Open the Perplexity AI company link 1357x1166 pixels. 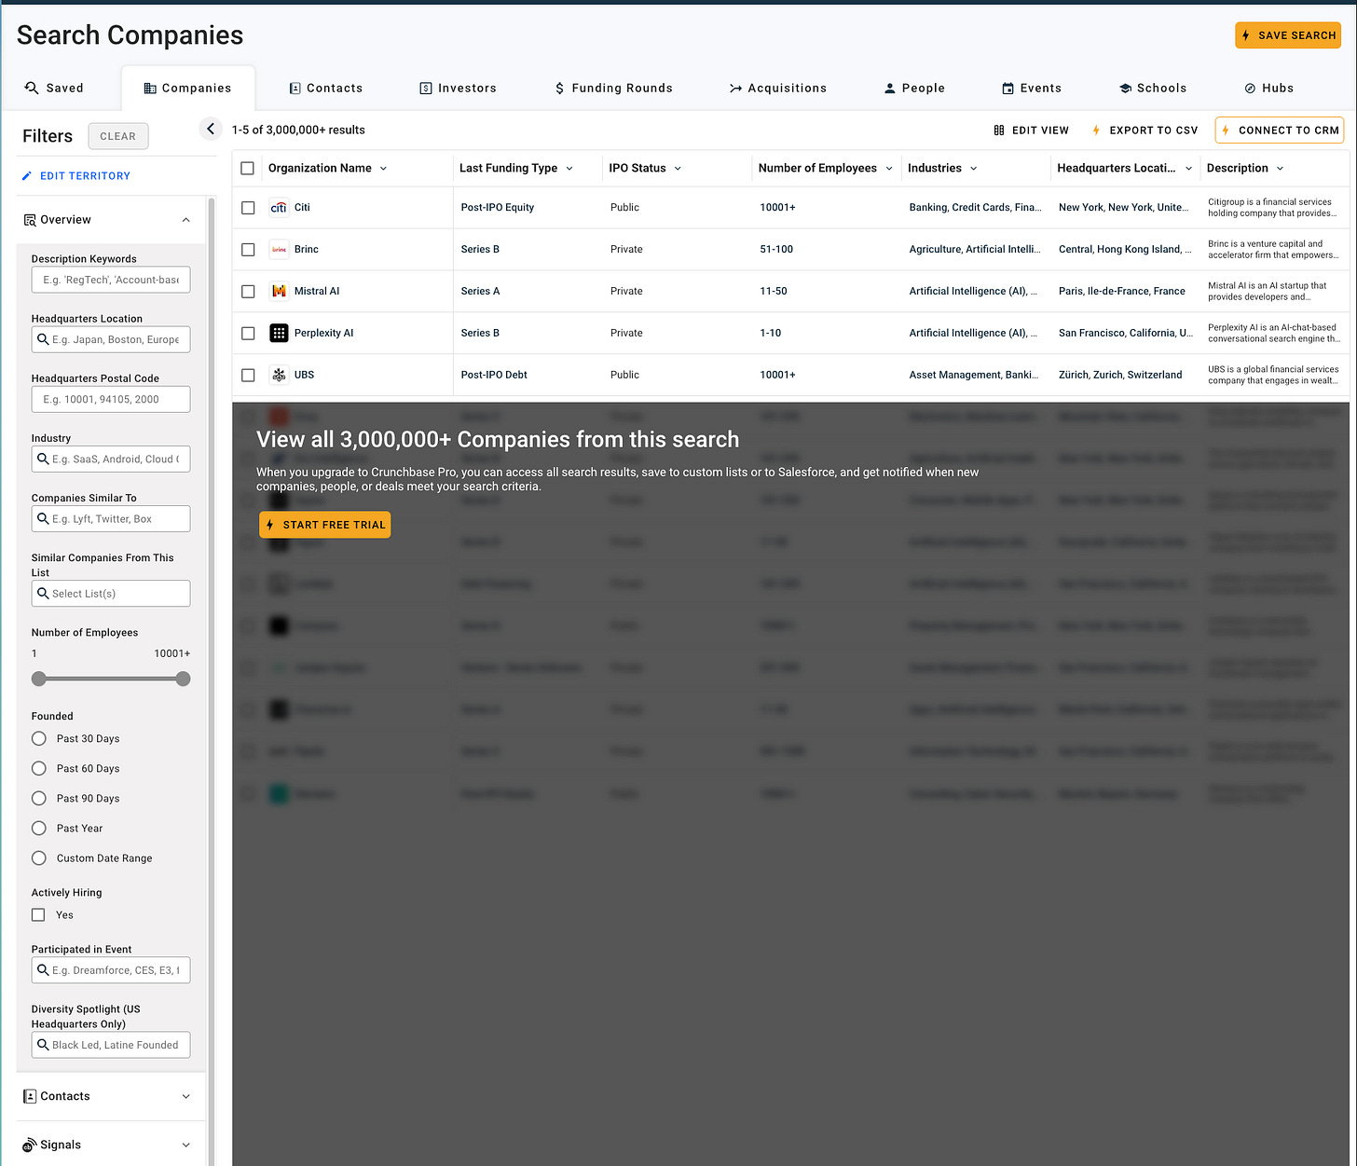coord(323,333)
